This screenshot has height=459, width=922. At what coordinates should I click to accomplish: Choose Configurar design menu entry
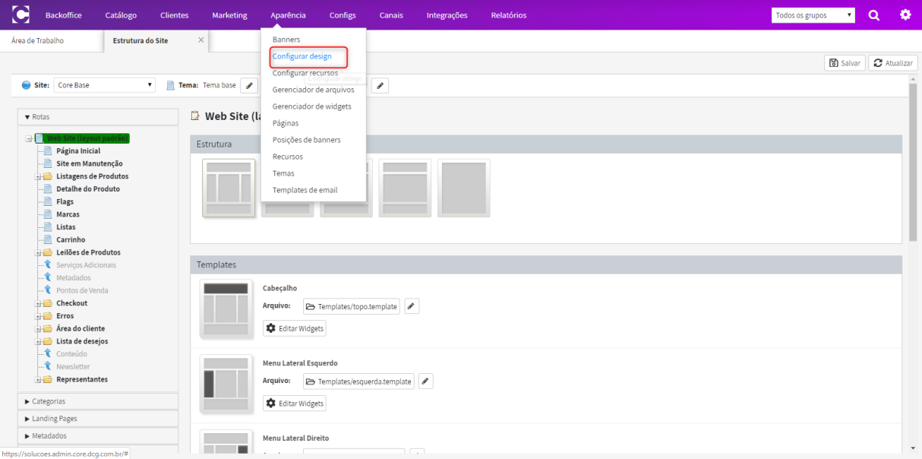pyautogui.click(x=302, y=56)
